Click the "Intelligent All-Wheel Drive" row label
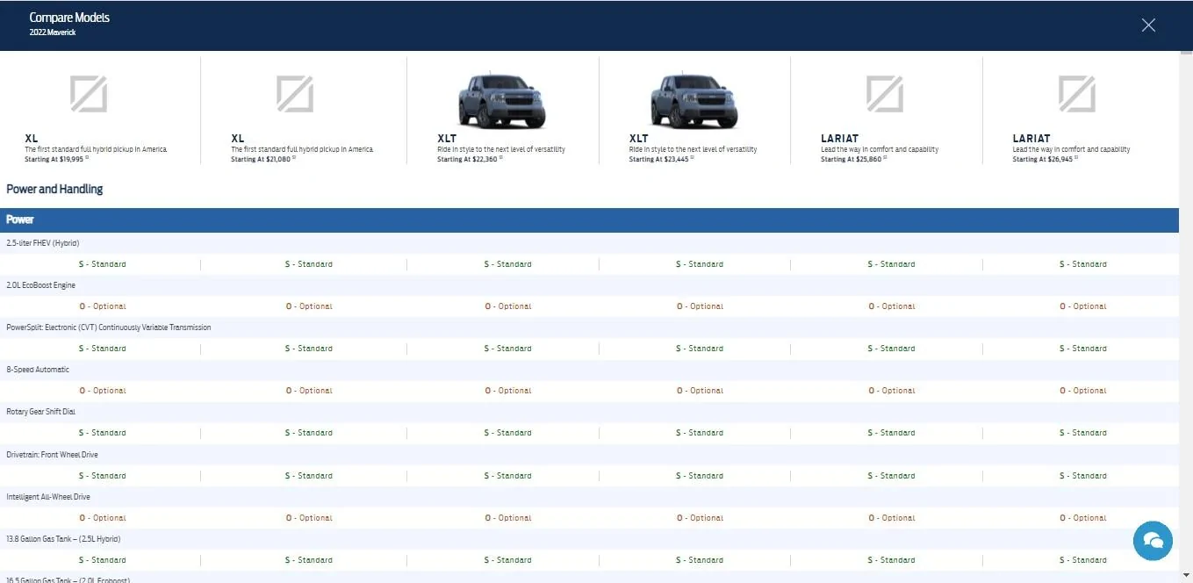 tap(48, 497)
